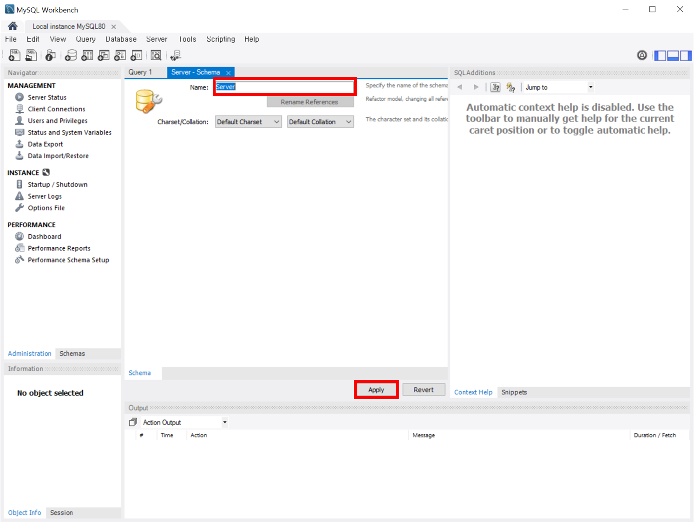Open Status and System Variables
Image resolution: width=694 pixels, height=522 pixels.
(70, 132)
